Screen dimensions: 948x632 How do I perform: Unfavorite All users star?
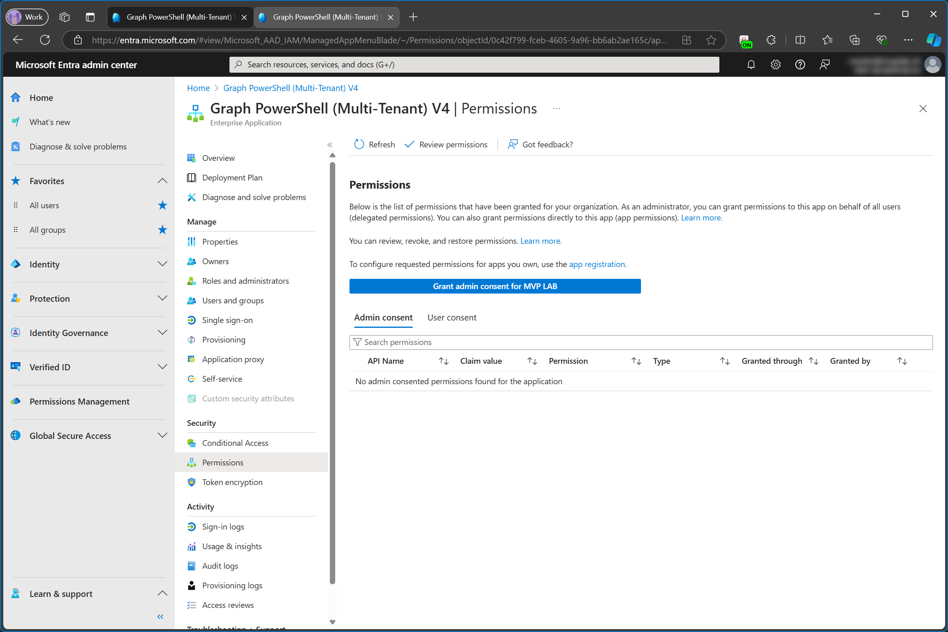(x=162, y=205)
